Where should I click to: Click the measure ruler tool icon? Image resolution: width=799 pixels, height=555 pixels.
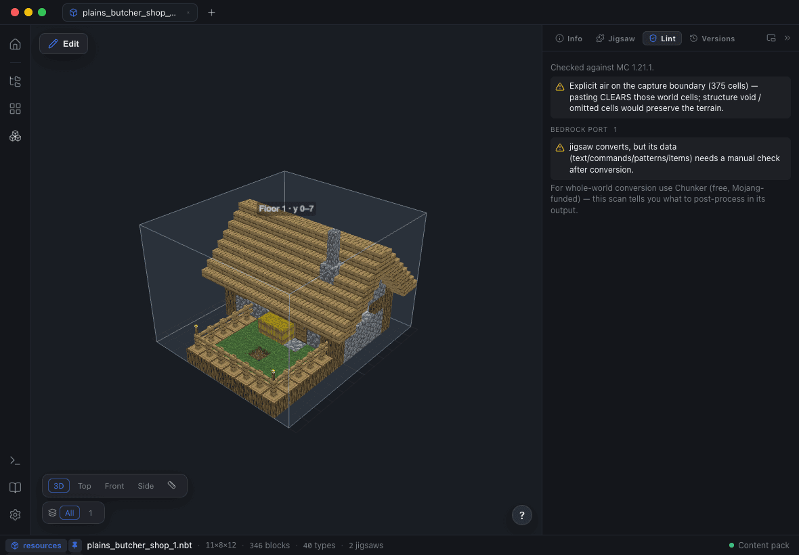pos(172,485)
